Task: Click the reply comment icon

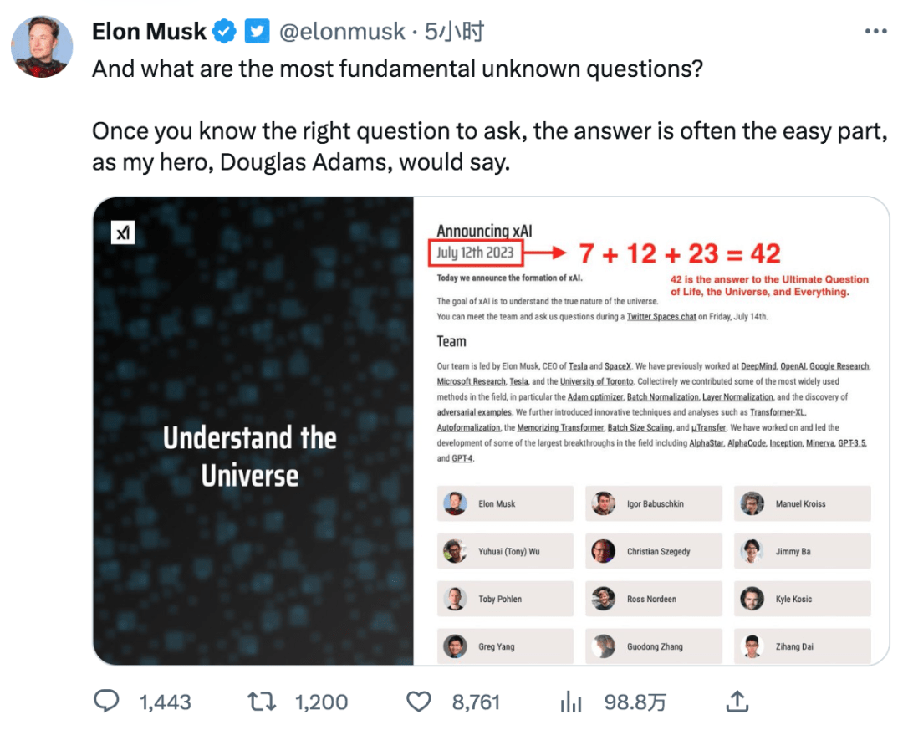Action: pyautogui.click(x=106, y=701)
